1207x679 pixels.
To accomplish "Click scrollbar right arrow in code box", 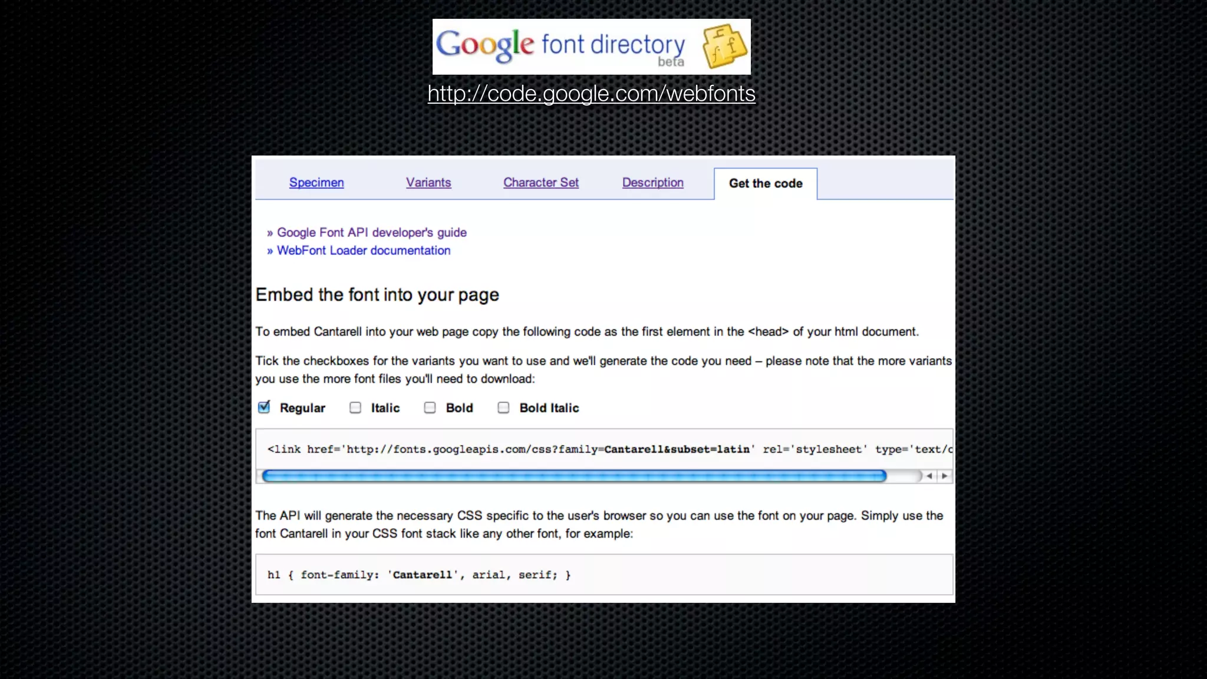I will [945, 476].
